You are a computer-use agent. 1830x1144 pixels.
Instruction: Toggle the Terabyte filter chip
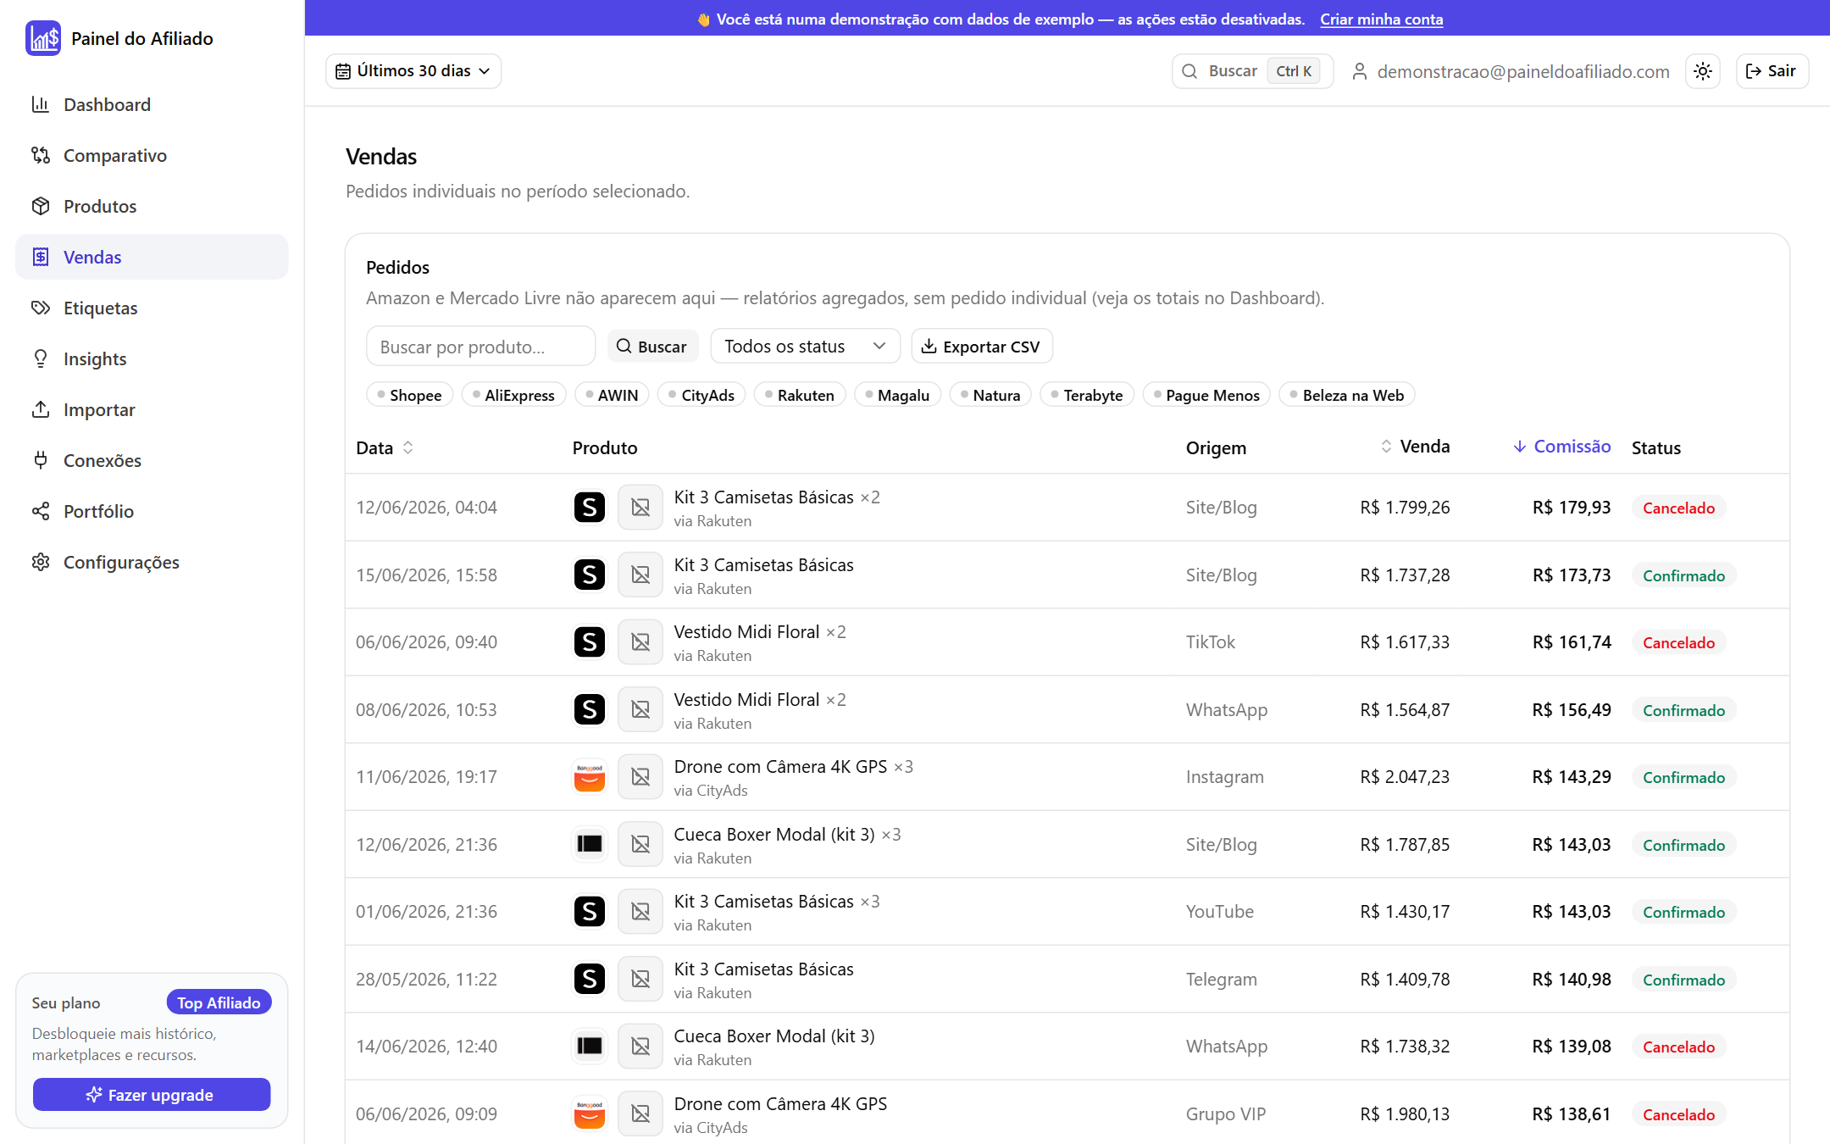tap(1087, 395)
